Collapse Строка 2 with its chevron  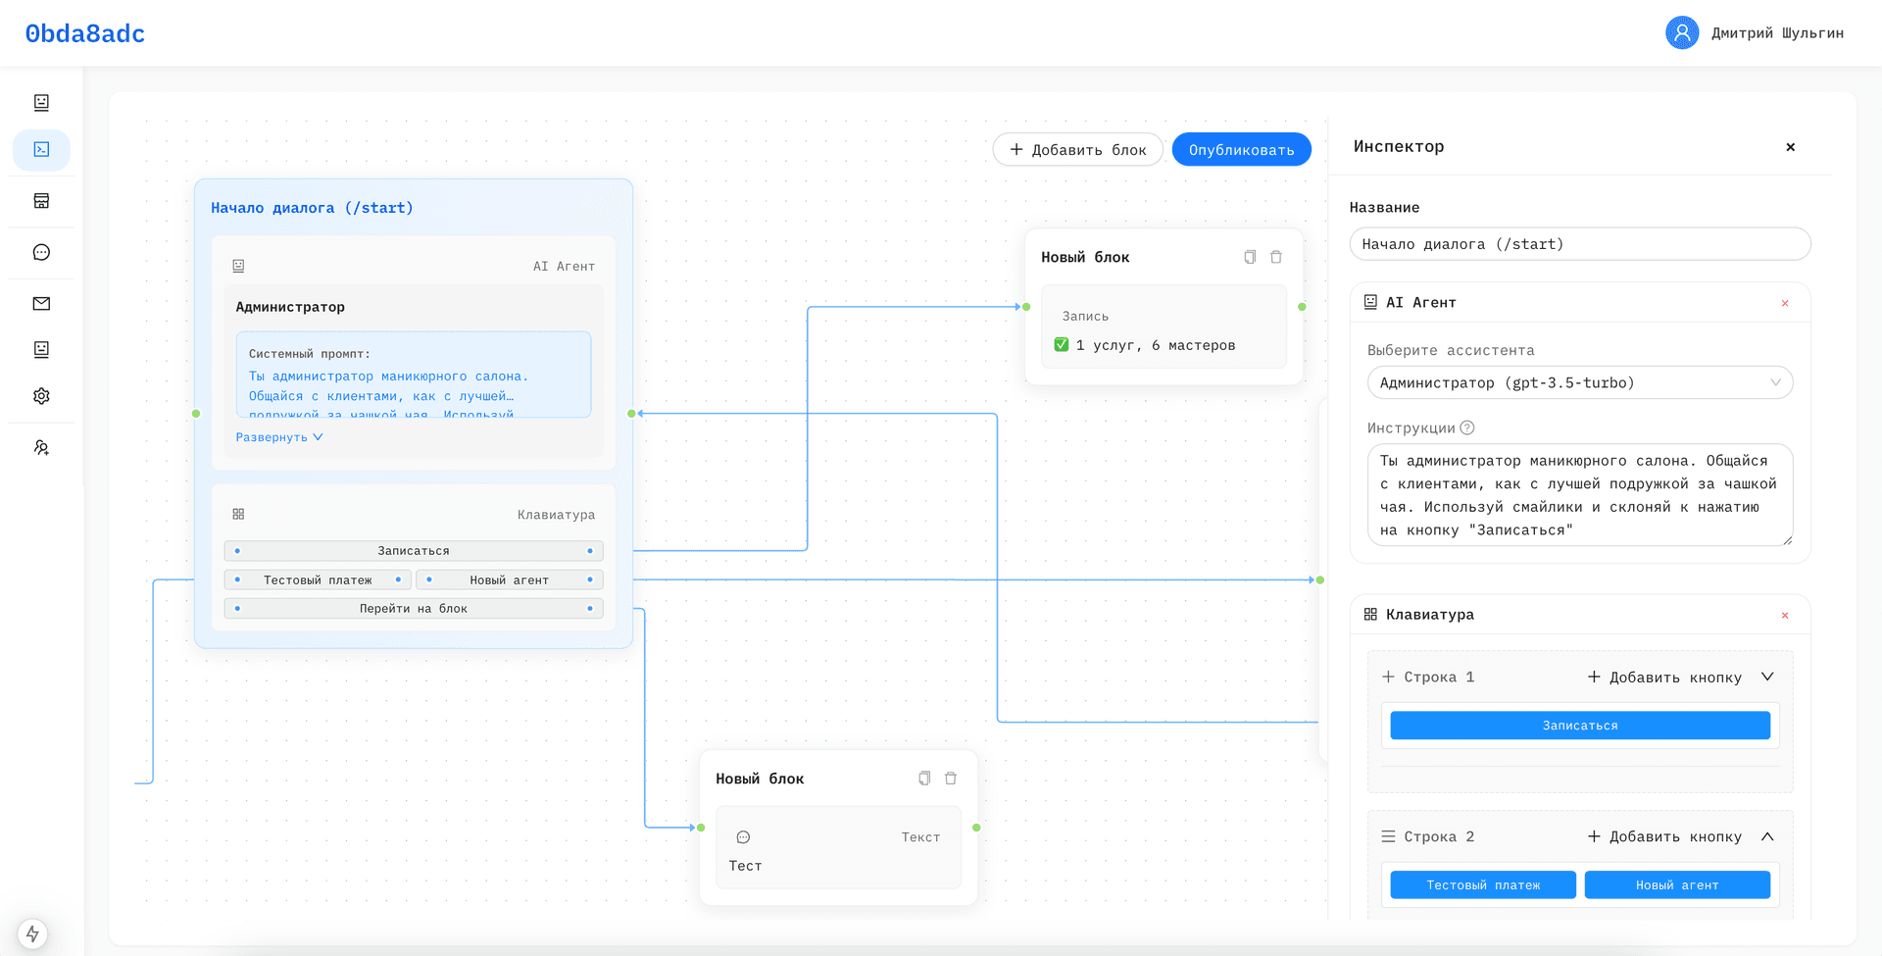(1767, 836)
